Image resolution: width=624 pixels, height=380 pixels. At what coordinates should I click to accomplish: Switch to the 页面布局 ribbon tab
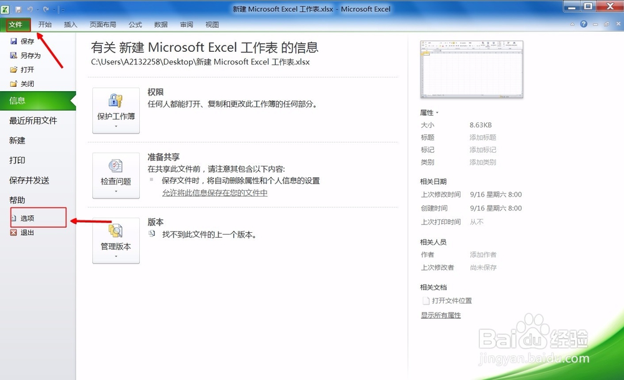103,25
